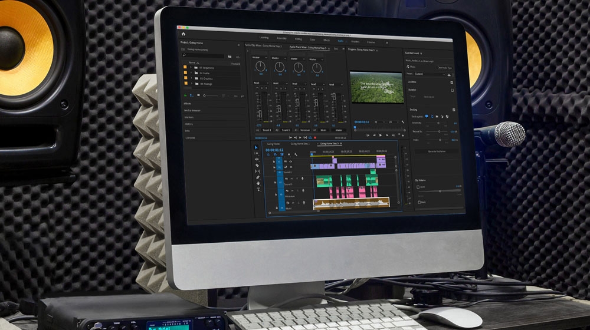Toggle Loop in Audio Track Mixer transport

pos(310,138)
